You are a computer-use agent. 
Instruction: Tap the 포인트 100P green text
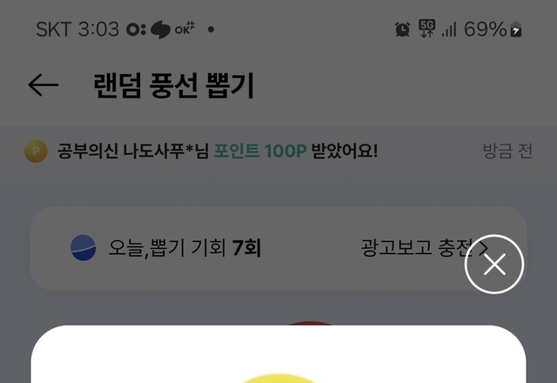(260, 151)
